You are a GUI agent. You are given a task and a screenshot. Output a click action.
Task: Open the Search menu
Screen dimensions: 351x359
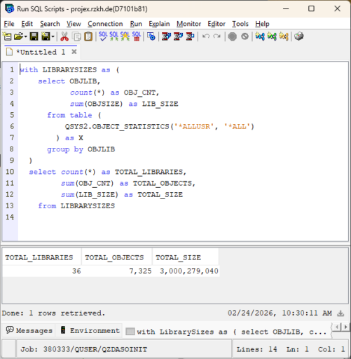(50, 24)
